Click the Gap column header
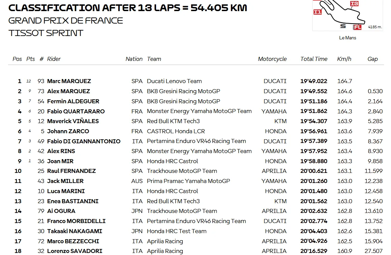Viewport: 391px width, 255px height. [x=372, y=59]
